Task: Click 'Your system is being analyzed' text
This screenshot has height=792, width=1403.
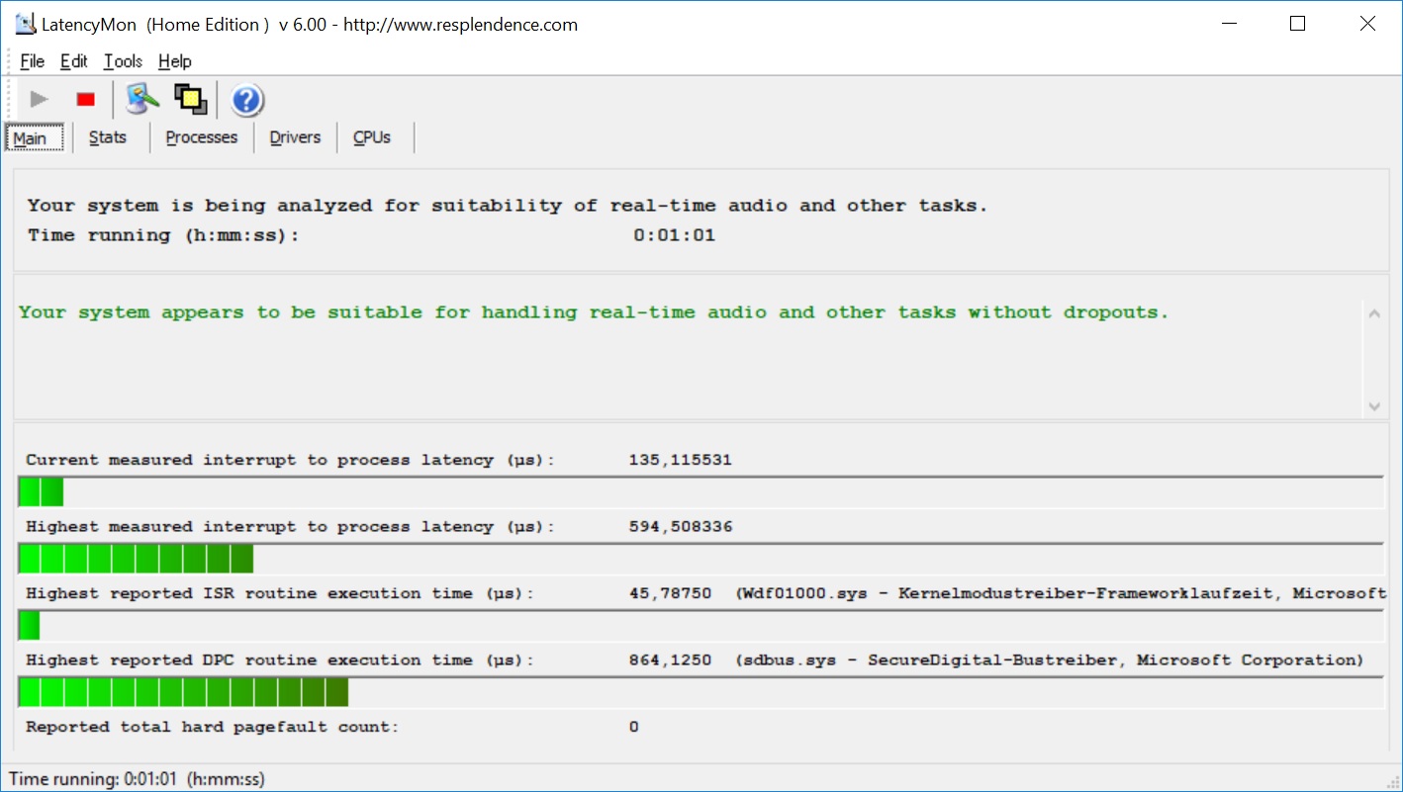Action: pyautogui.click(x=508, y=206)
